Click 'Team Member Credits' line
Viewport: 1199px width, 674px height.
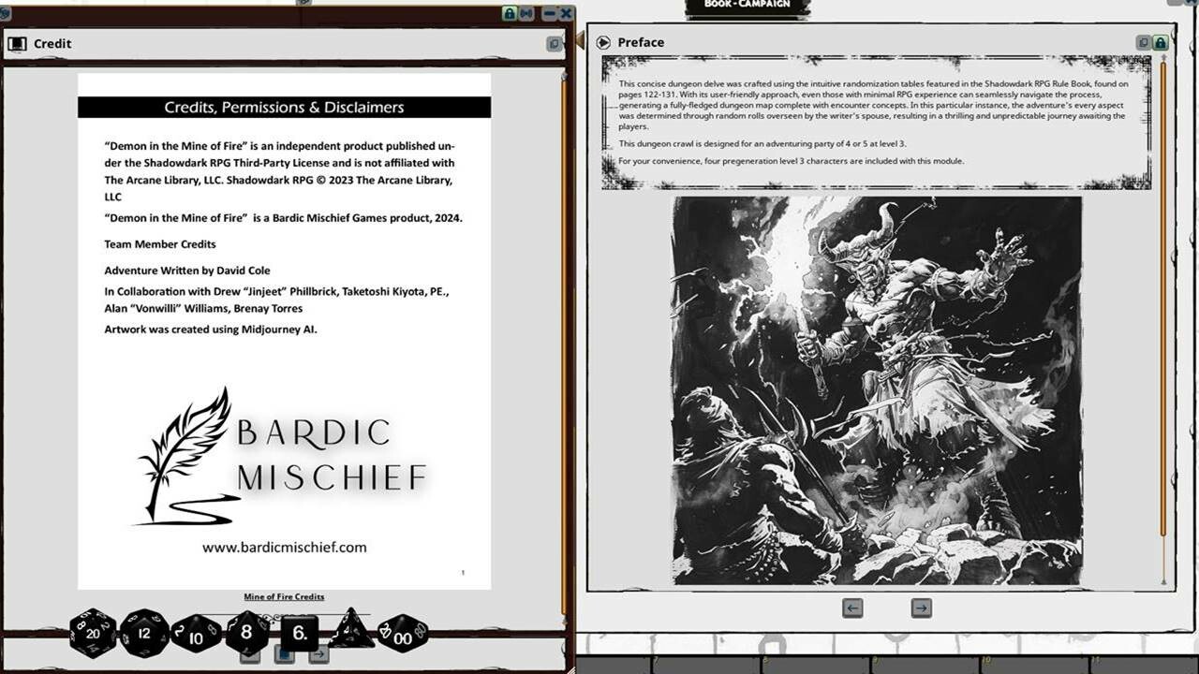tap(160, 244)
